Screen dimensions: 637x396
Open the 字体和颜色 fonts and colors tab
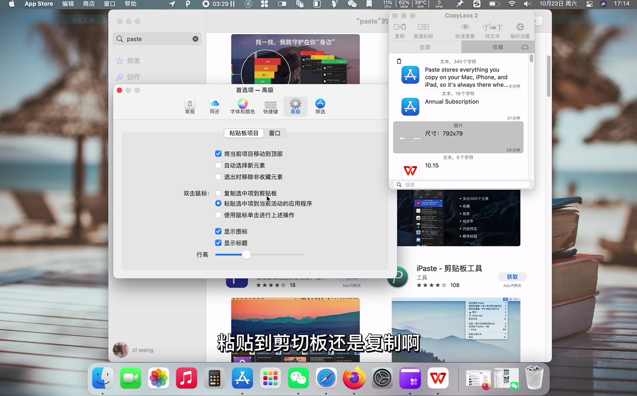243,106
